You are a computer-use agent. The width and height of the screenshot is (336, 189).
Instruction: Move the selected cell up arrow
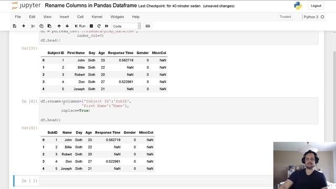point(59,26)
